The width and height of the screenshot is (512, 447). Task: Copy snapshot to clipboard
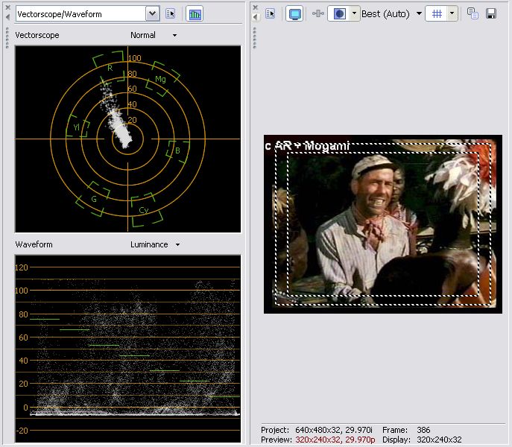pyautogui.click(x=473, y=13)
